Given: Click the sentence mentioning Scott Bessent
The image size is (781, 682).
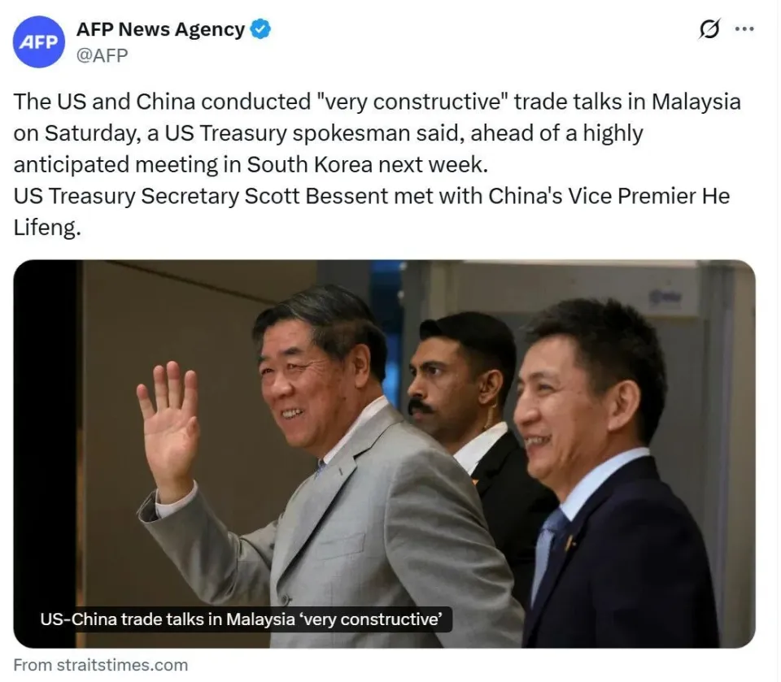Looking at the screenshot, I should (x=372, y=211).
